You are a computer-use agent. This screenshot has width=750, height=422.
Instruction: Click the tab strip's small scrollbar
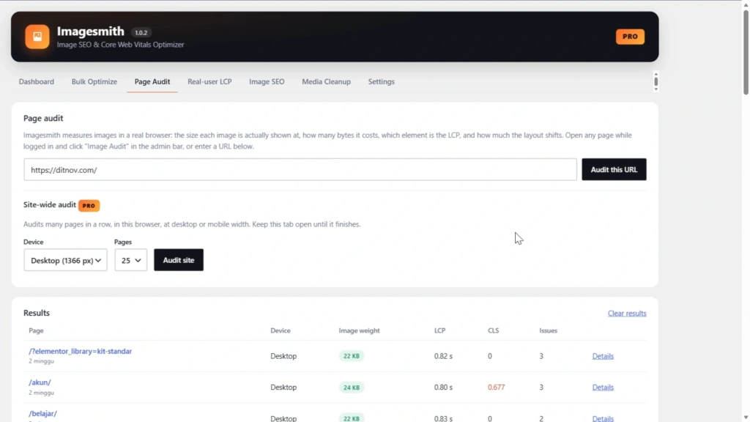click(x=656, y=81)
